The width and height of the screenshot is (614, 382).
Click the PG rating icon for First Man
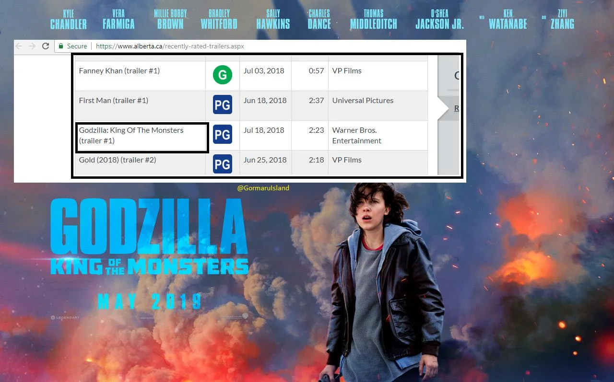coord(223,104)
